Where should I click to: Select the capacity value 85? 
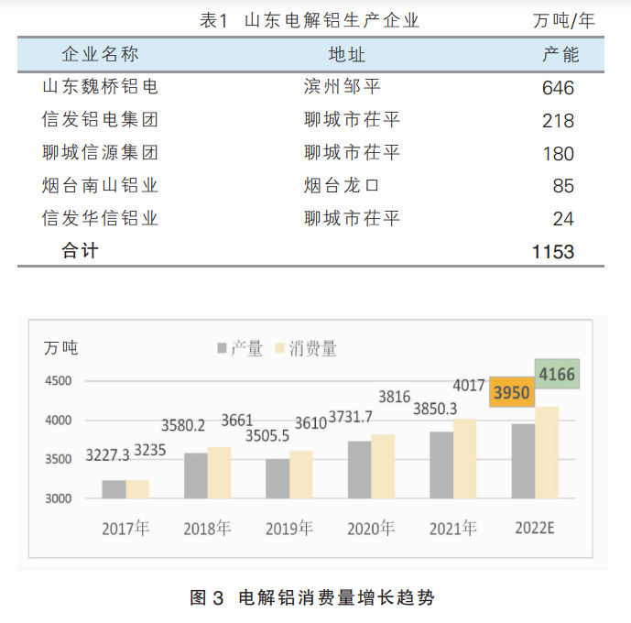pyautogui.click(x=563, y=186)
